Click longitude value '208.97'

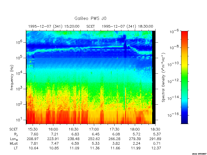[33, 139]
